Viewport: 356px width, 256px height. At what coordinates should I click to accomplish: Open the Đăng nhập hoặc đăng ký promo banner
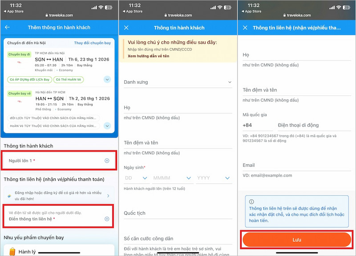point(59,195)
